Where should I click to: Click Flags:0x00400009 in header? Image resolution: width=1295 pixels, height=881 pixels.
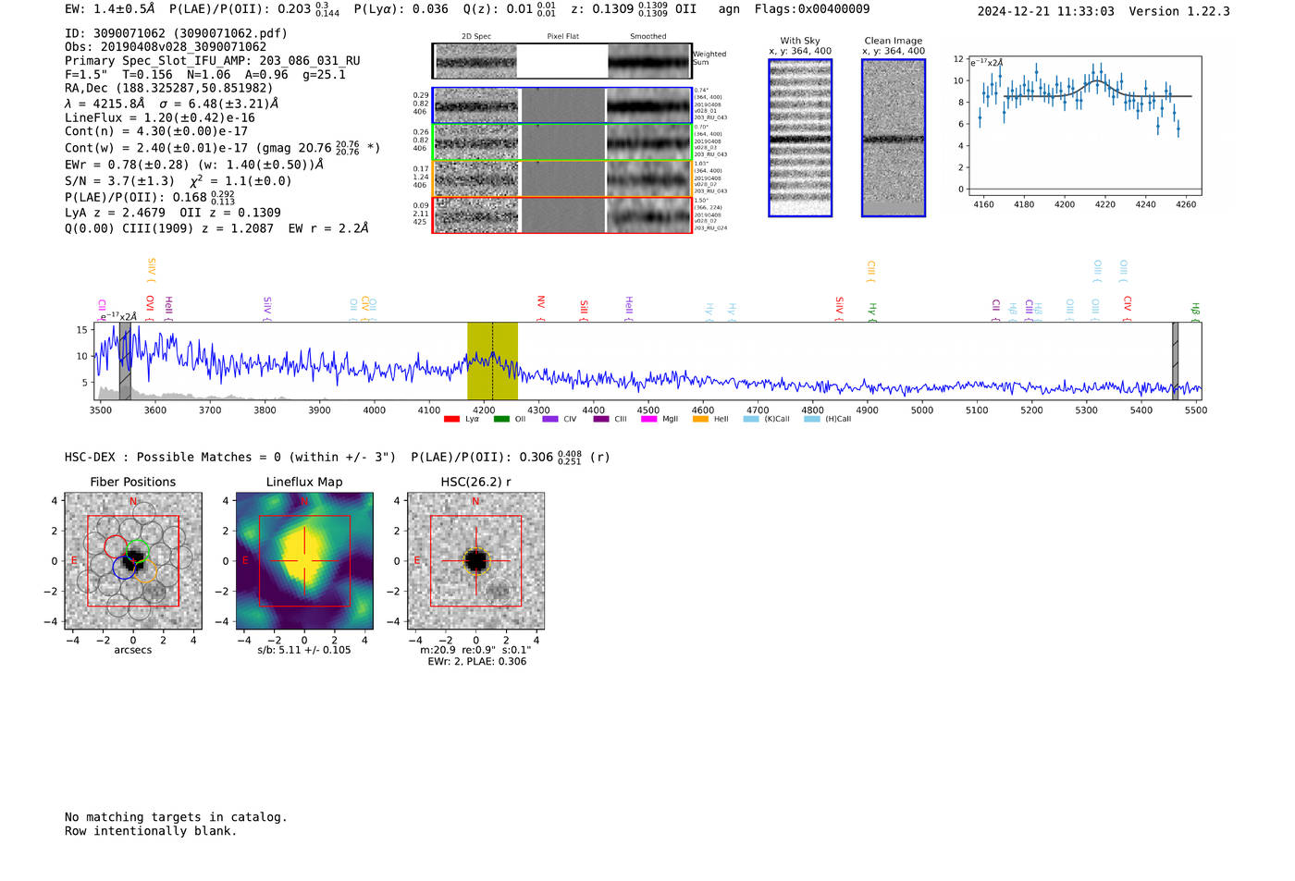(x=812, y=9)
